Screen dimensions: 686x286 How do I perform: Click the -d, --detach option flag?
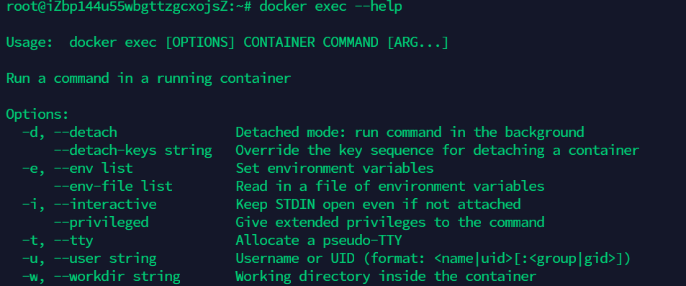pos(70,133)
